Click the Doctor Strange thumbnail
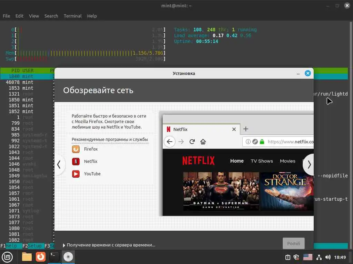Screen dimensions: 353x264 pyautogui.click(x=287, y=191)
